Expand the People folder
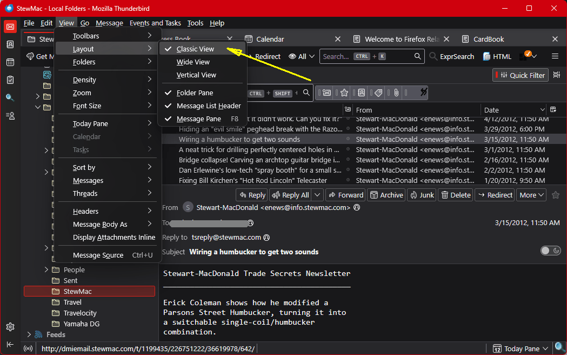 [46, 269]
